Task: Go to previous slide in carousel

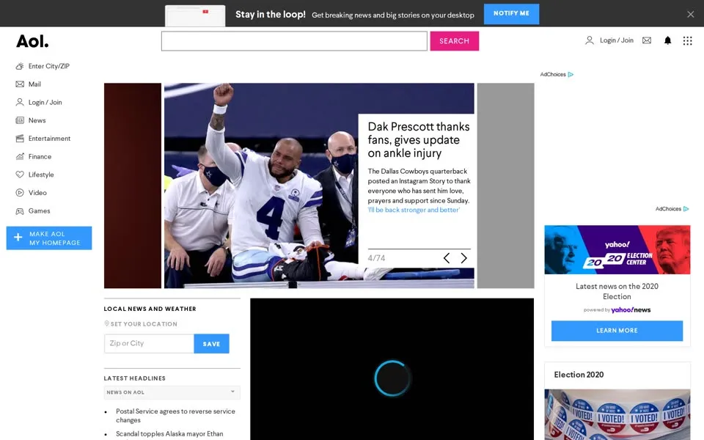Action: 447,257
